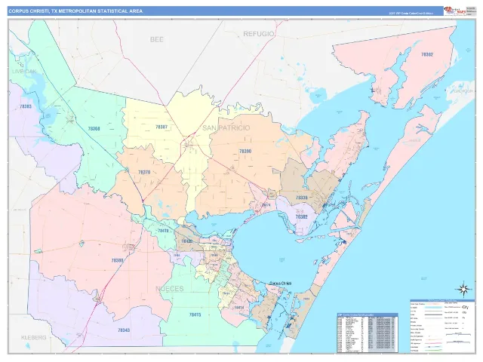Click the north arrow compass rose
483x362 pixels.
pyautogui.click(x=463, y=290)
